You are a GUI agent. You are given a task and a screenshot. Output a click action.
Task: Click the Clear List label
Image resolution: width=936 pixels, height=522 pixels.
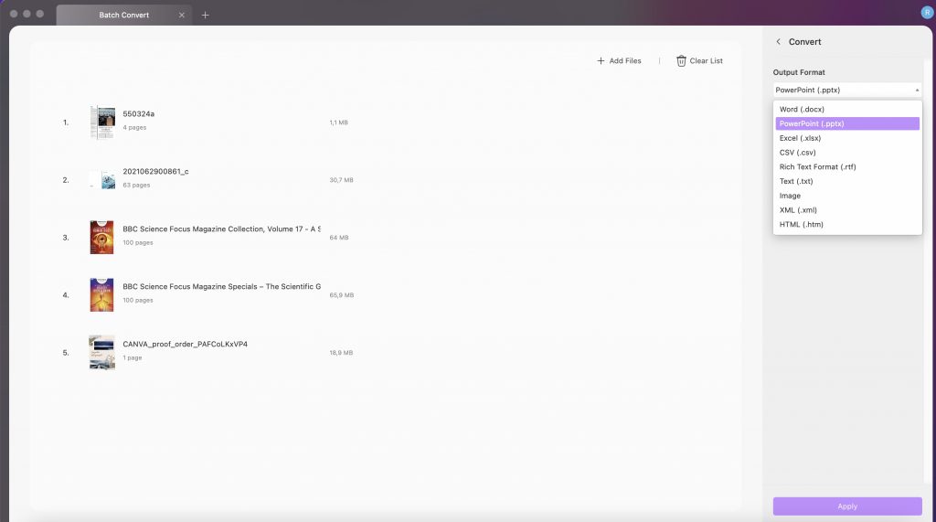(707, 61)
